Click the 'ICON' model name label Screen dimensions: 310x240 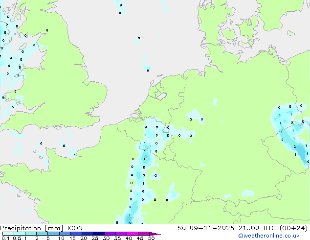75,228
